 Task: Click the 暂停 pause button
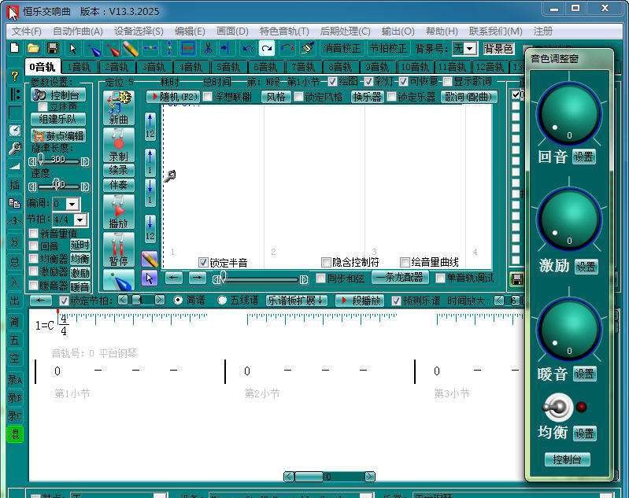[x=118, y=249]
